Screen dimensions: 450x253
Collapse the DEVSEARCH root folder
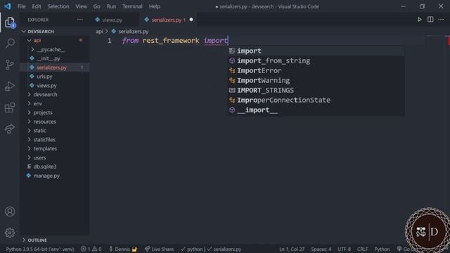click(55, 31)
